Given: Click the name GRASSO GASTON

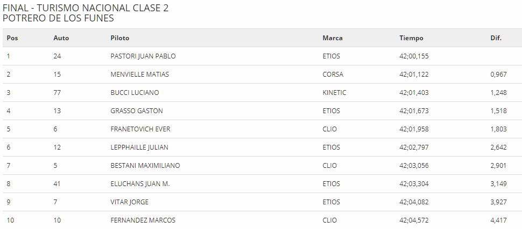Looking at the screenshot, I should [137, 111].
